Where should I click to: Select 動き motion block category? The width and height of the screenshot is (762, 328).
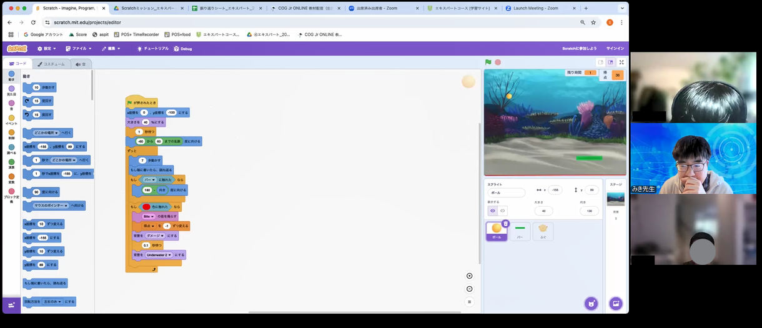click(11, 76)
